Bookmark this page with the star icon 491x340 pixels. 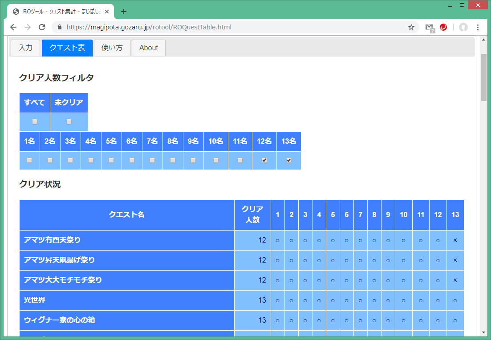(x=411, y=27)
